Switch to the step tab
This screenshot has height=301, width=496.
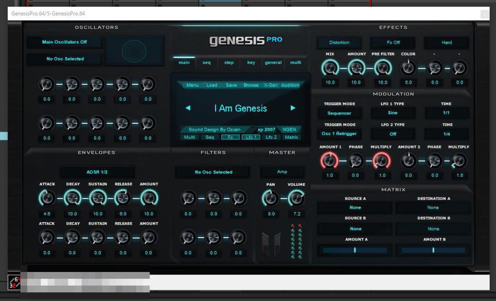(229, 62)
